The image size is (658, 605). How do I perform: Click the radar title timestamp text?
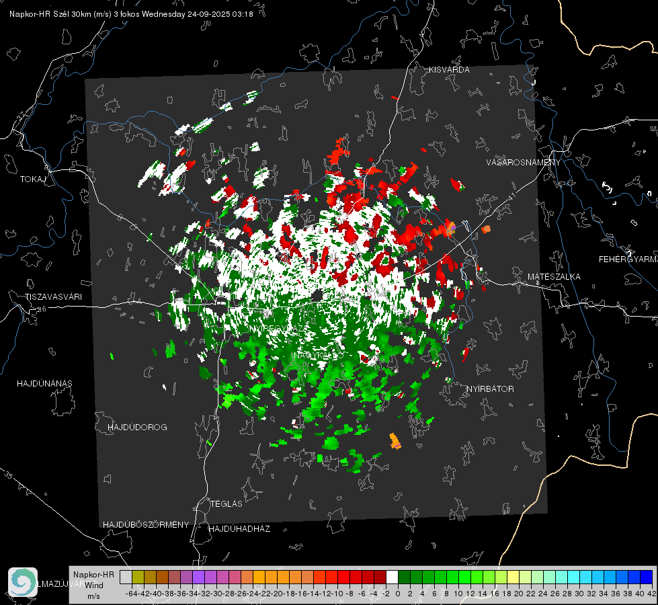(131, 14)
